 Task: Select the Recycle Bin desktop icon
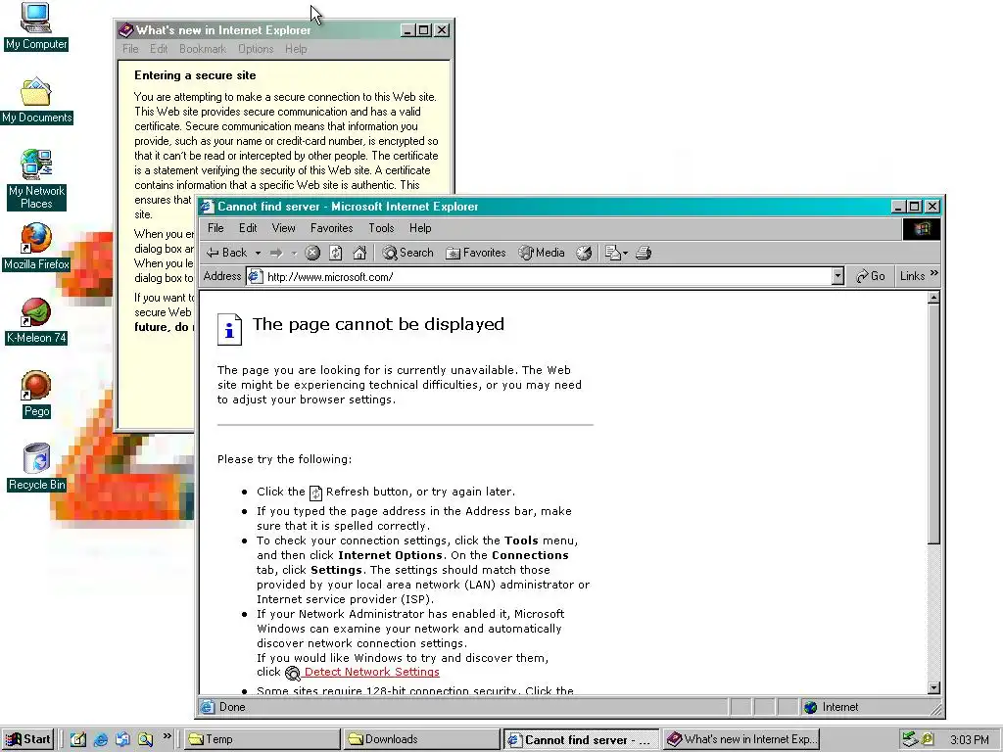click(36, 468)
